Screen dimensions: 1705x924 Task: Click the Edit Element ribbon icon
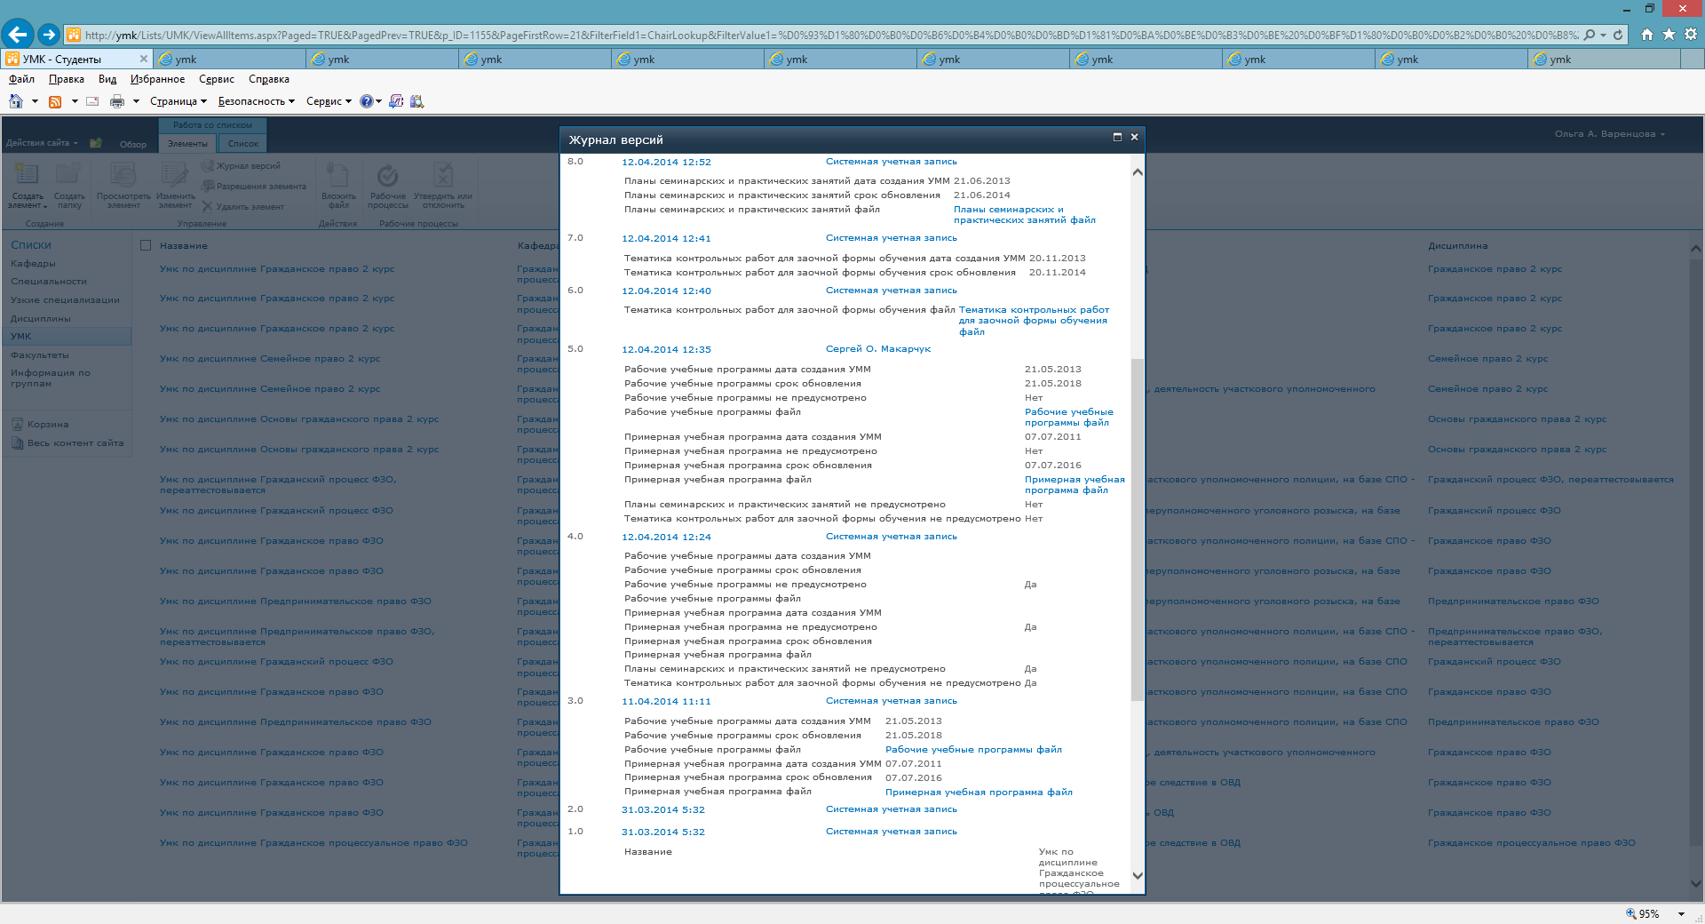(174, 174)
